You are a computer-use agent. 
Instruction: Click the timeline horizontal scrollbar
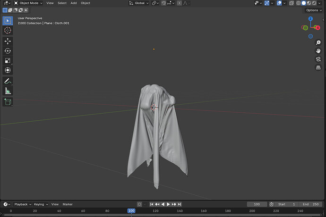162,215
